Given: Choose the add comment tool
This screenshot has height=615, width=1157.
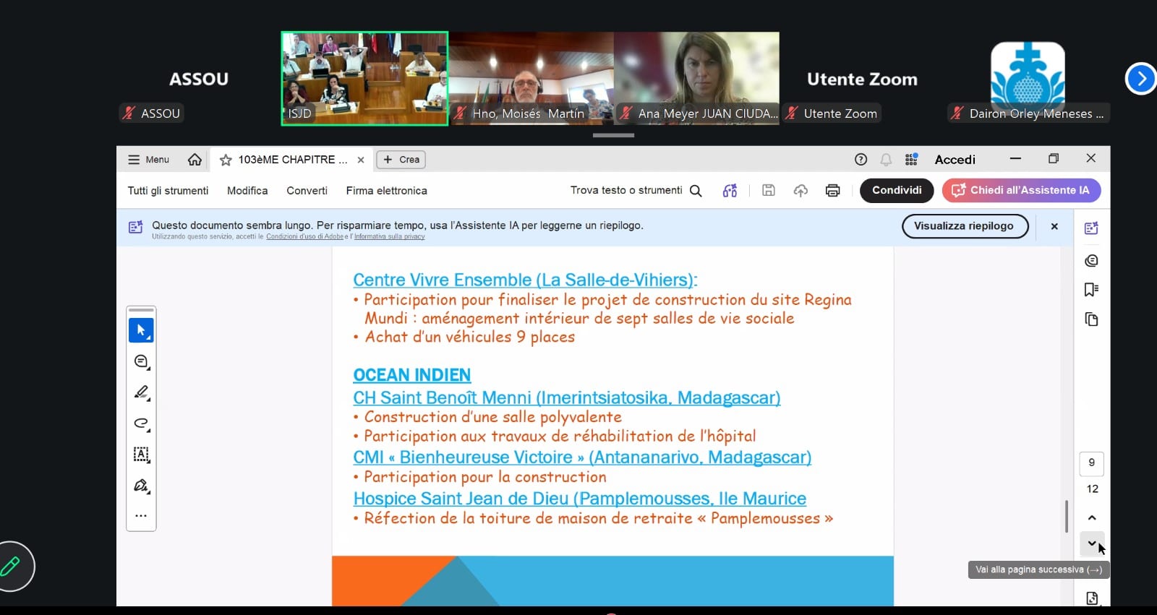Looking at the screenshot, I should click(x=141, y=361).
